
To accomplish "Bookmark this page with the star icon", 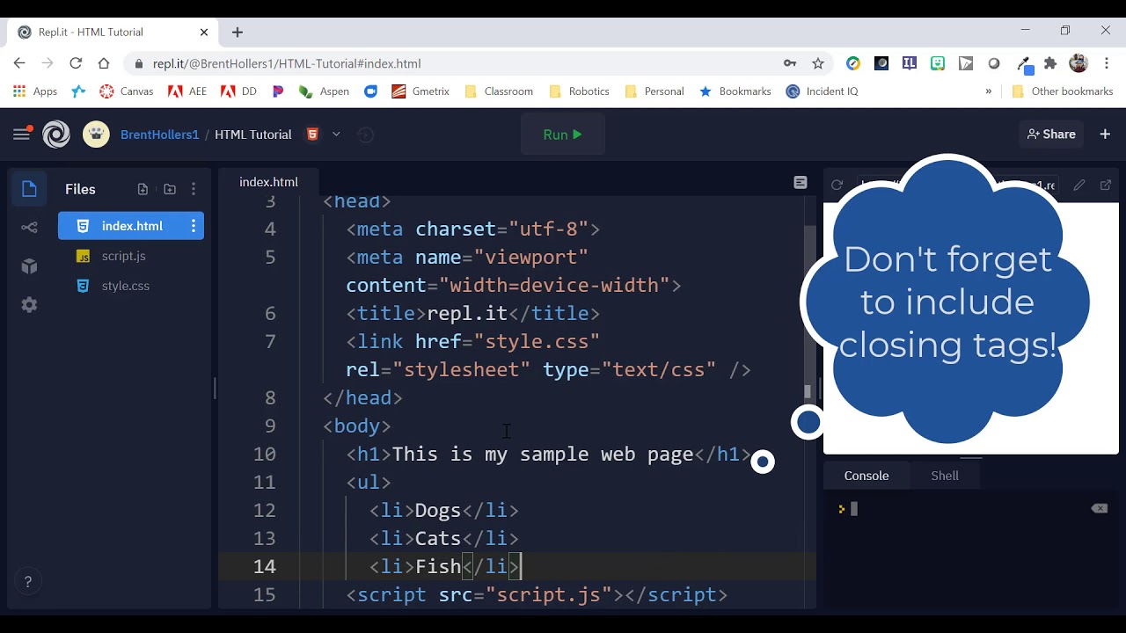I will (x=818, y=63).
